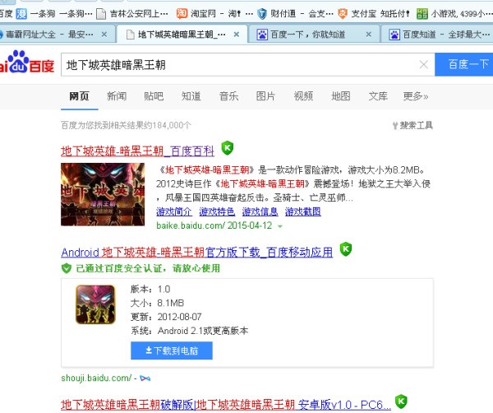Open the 游戏截图 sublink
Image resolution: width=493 pixels, height=413 pixels.
coord(303,211)
